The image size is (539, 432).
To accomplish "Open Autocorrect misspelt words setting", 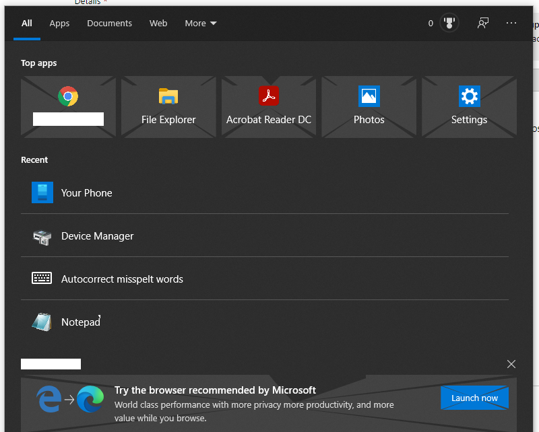I will pos(265,279).
